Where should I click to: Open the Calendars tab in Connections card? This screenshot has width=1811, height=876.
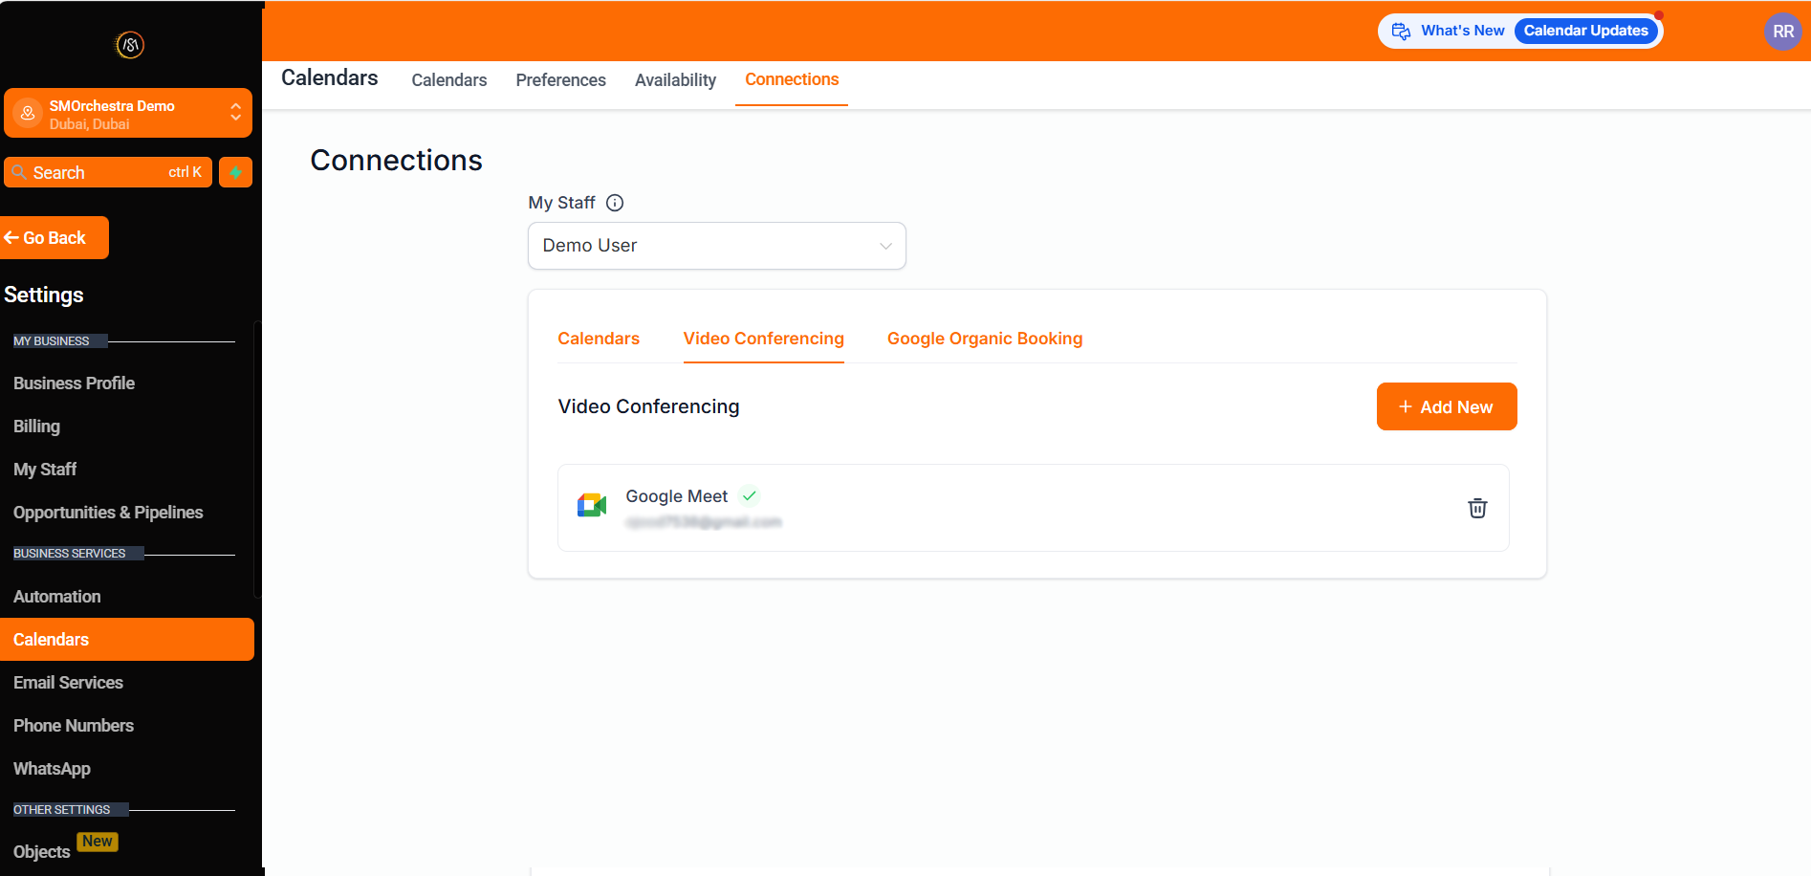click(x=599, y=339)
